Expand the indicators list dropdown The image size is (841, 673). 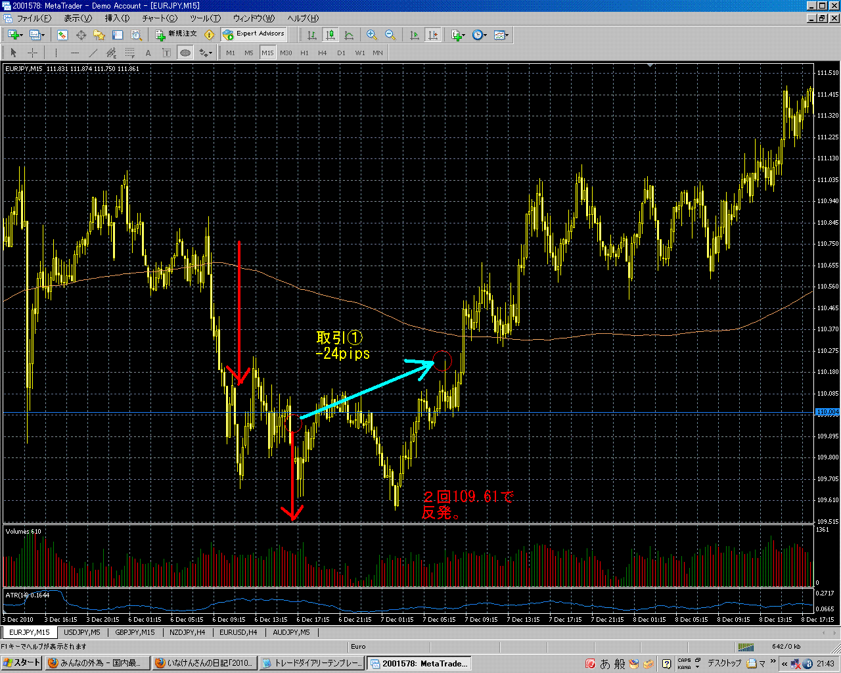(458, 35)
